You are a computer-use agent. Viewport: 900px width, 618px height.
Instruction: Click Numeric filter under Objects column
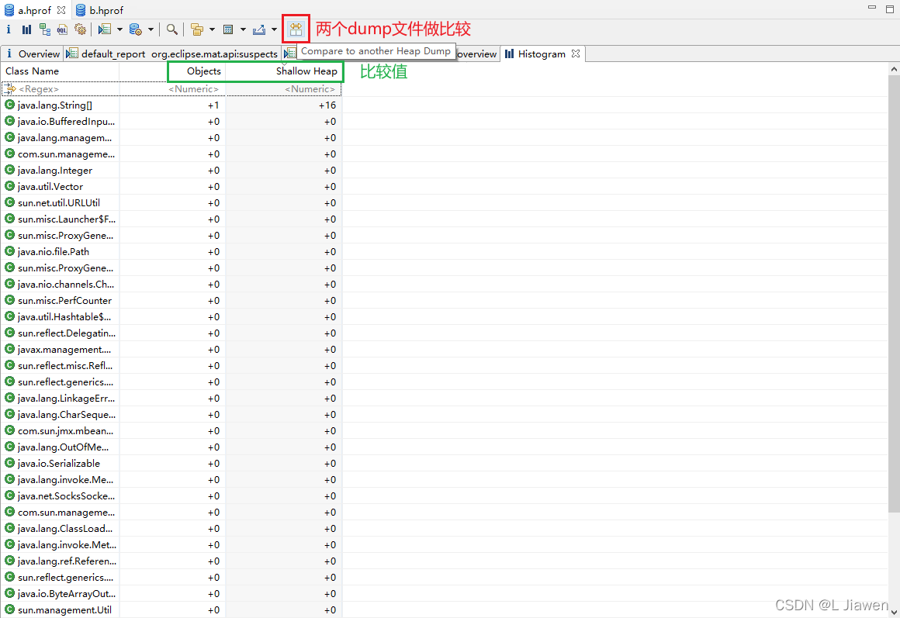(x=172, y=89)
